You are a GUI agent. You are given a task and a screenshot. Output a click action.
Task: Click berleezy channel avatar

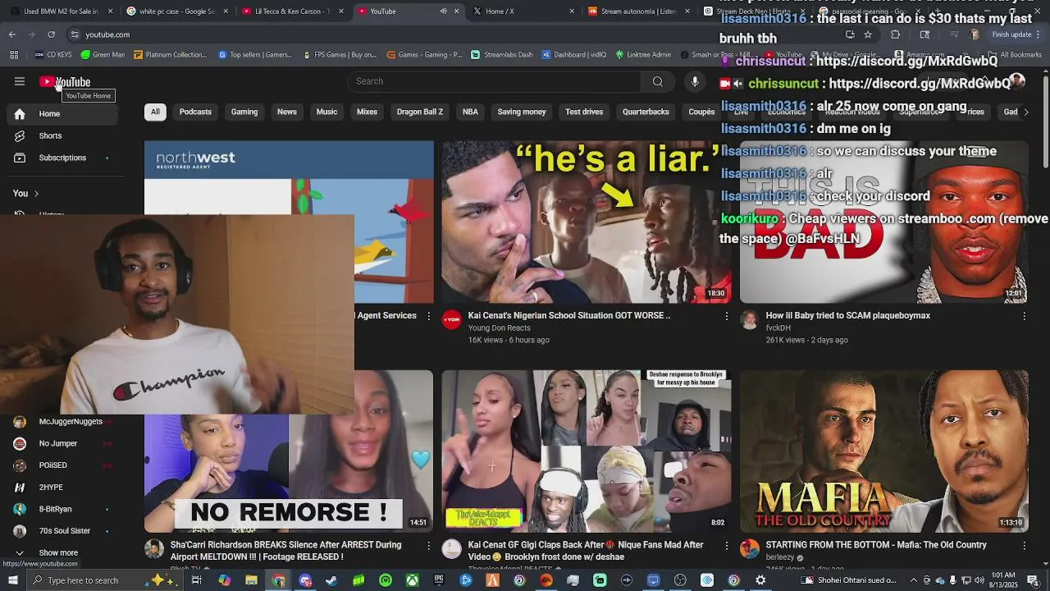pos(750,549)
